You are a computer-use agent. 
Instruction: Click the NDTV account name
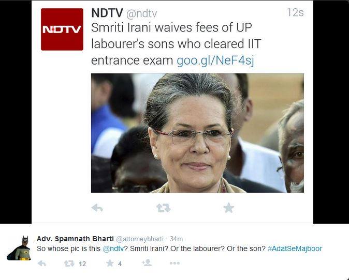(x=107, y=13)
